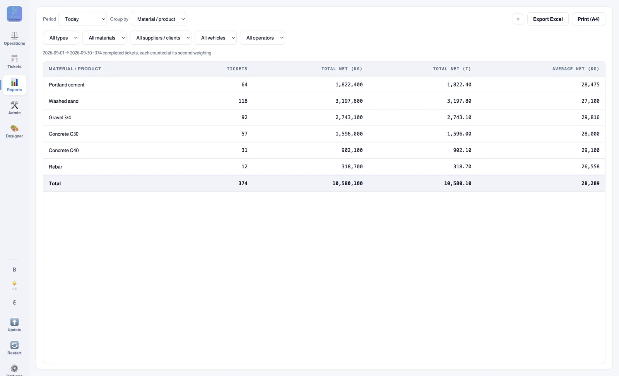Select the Washed sand row
Image resolution: width=619 pixels, height=376 pixels.
(324, 101)
